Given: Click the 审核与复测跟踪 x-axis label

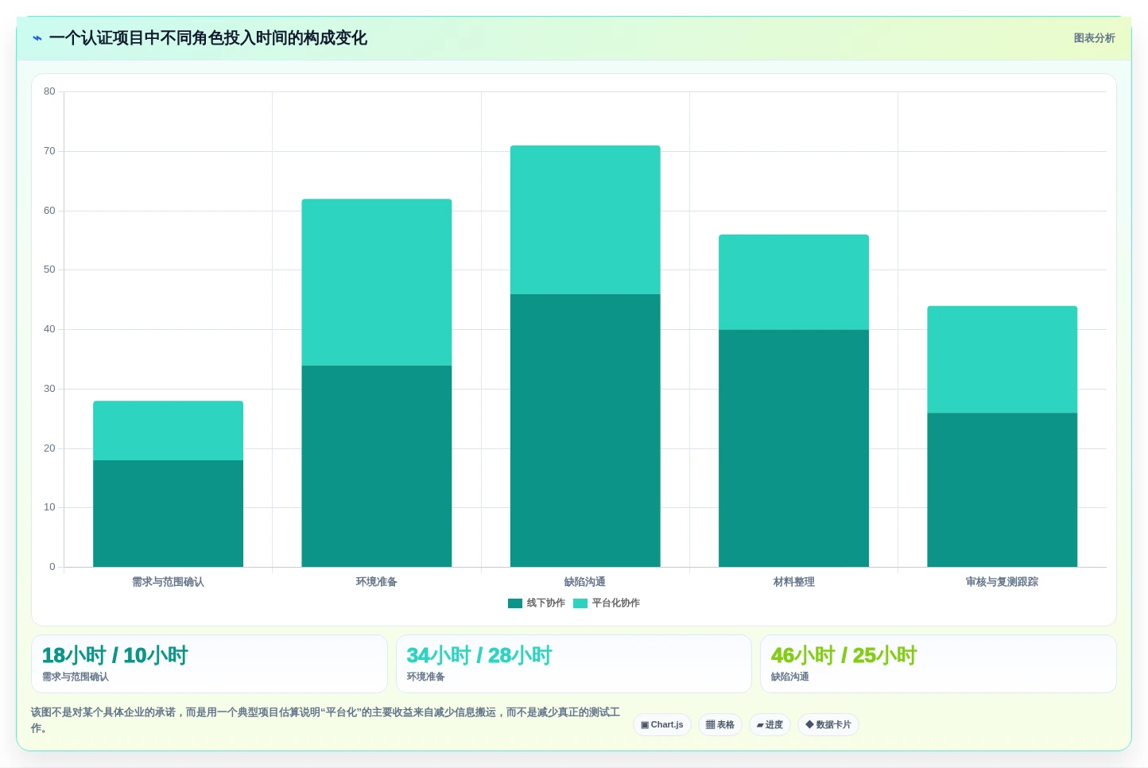Looking at the screenshot, I should [x=1002, y=582].
